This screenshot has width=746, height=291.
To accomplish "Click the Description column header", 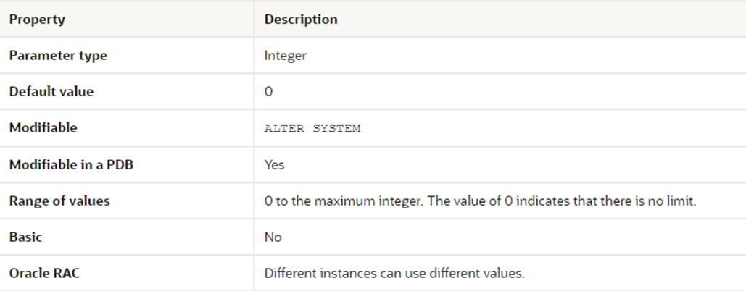I will [301, 20].
